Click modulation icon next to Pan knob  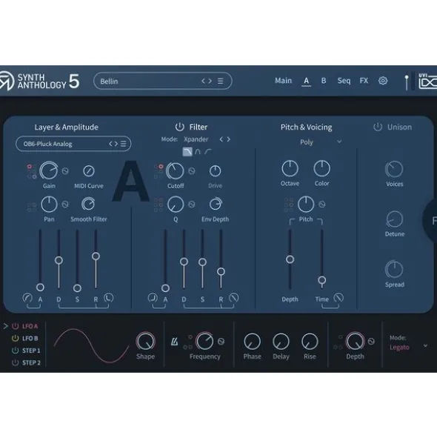pyautogui.click(x=65, y=205)
